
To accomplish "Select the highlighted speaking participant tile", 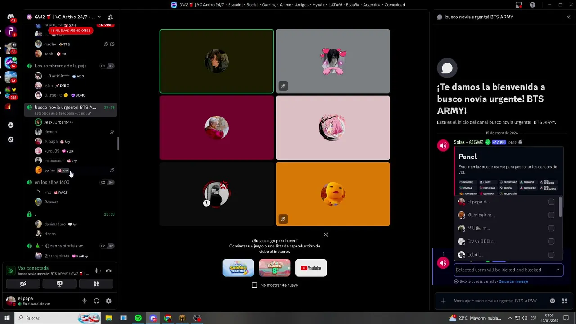I will (216, 61).
